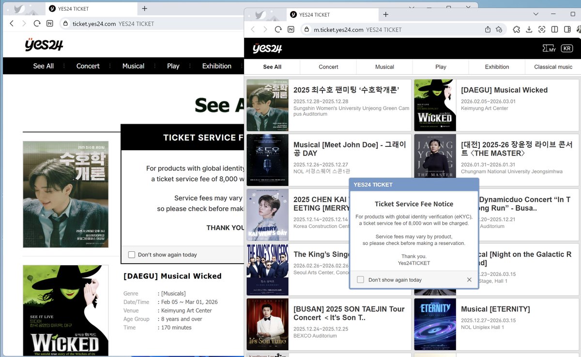Screen dimensions: 581x357
Task: Click the 수호학개론 poster in the back window
Action: [x=65, y=194]
